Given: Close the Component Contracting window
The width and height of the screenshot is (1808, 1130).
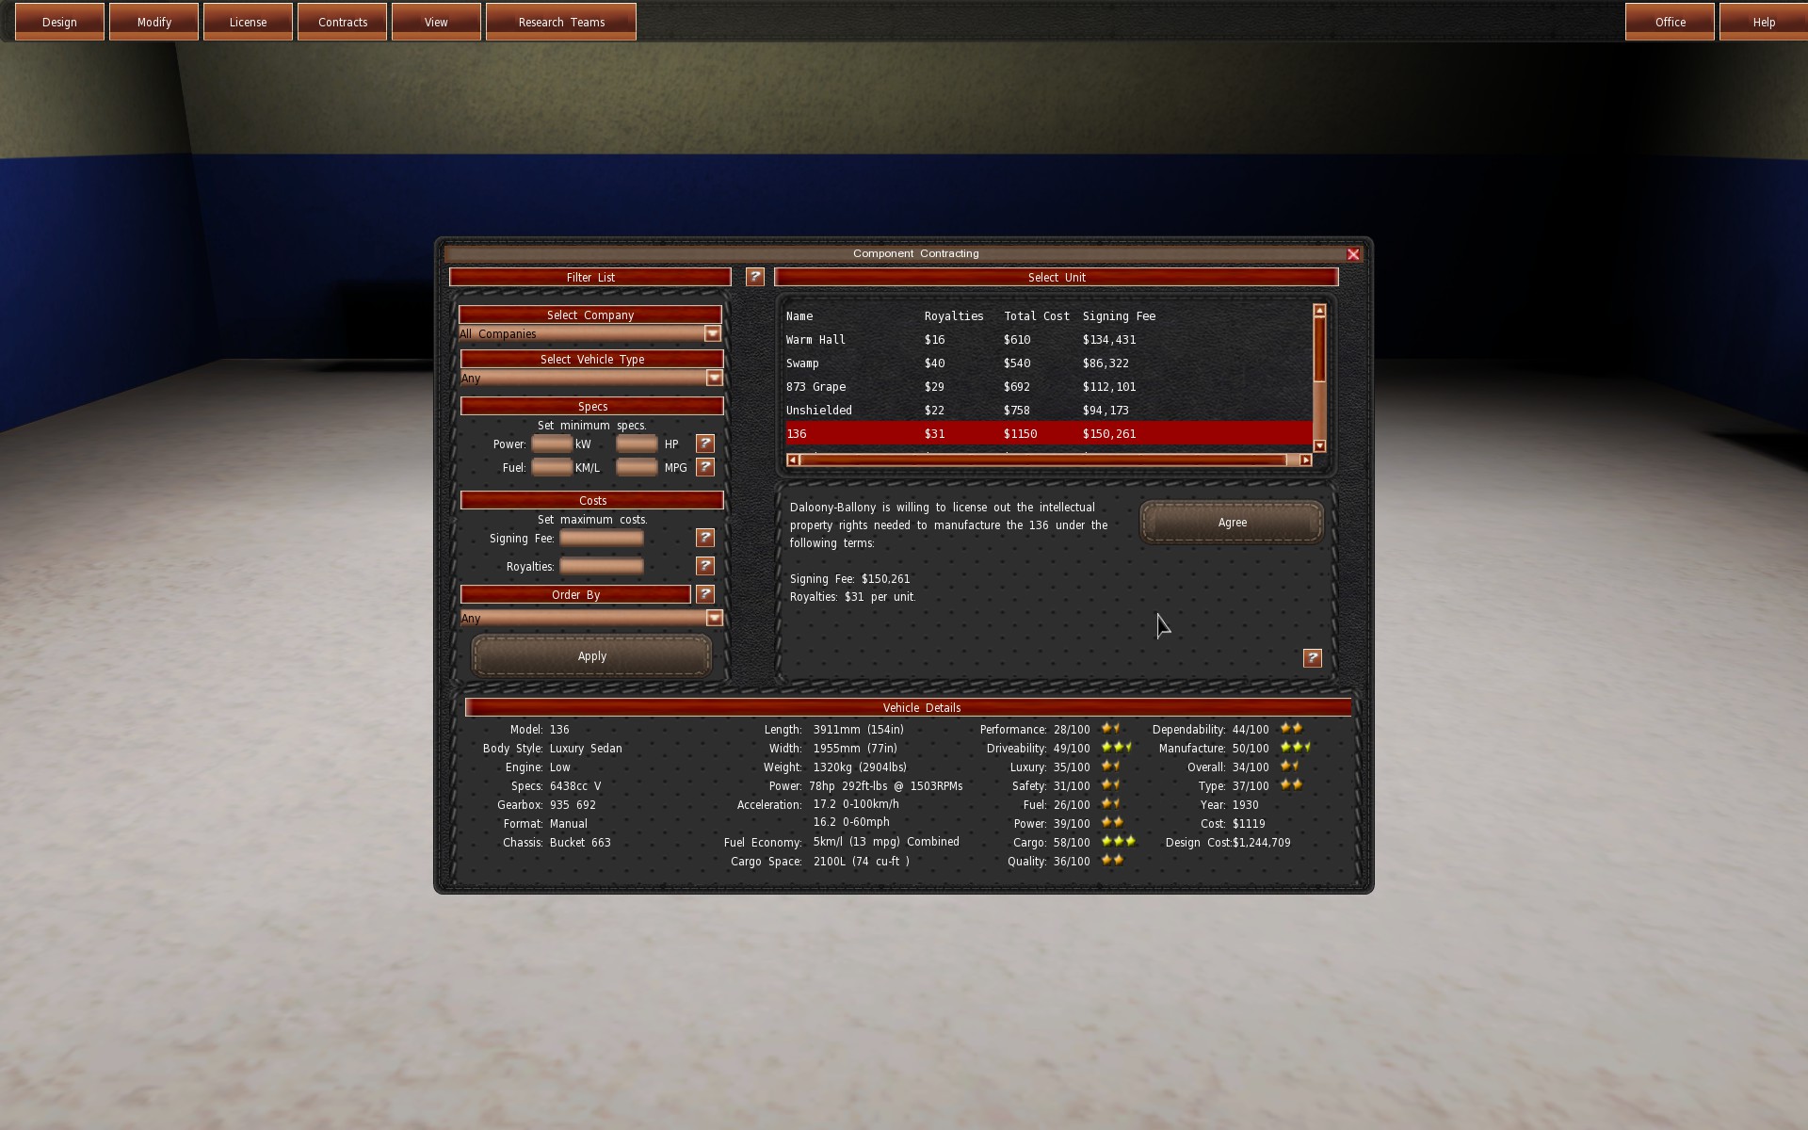Looking at the screenshot, I should click(x=1353, y=254).
